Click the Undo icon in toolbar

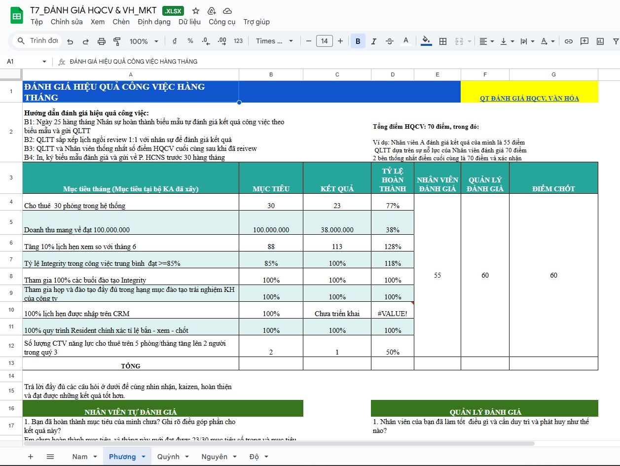point(70,41)
